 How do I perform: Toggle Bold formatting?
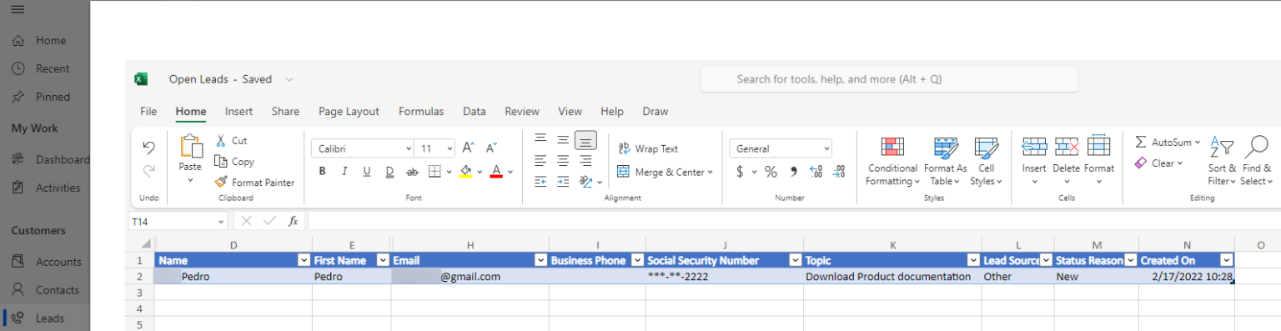(322, 172)
